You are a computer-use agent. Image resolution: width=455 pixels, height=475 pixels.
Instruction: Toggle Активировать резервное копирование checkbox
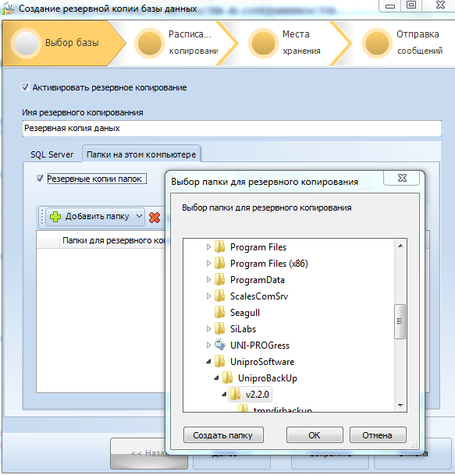pos(25,87)
